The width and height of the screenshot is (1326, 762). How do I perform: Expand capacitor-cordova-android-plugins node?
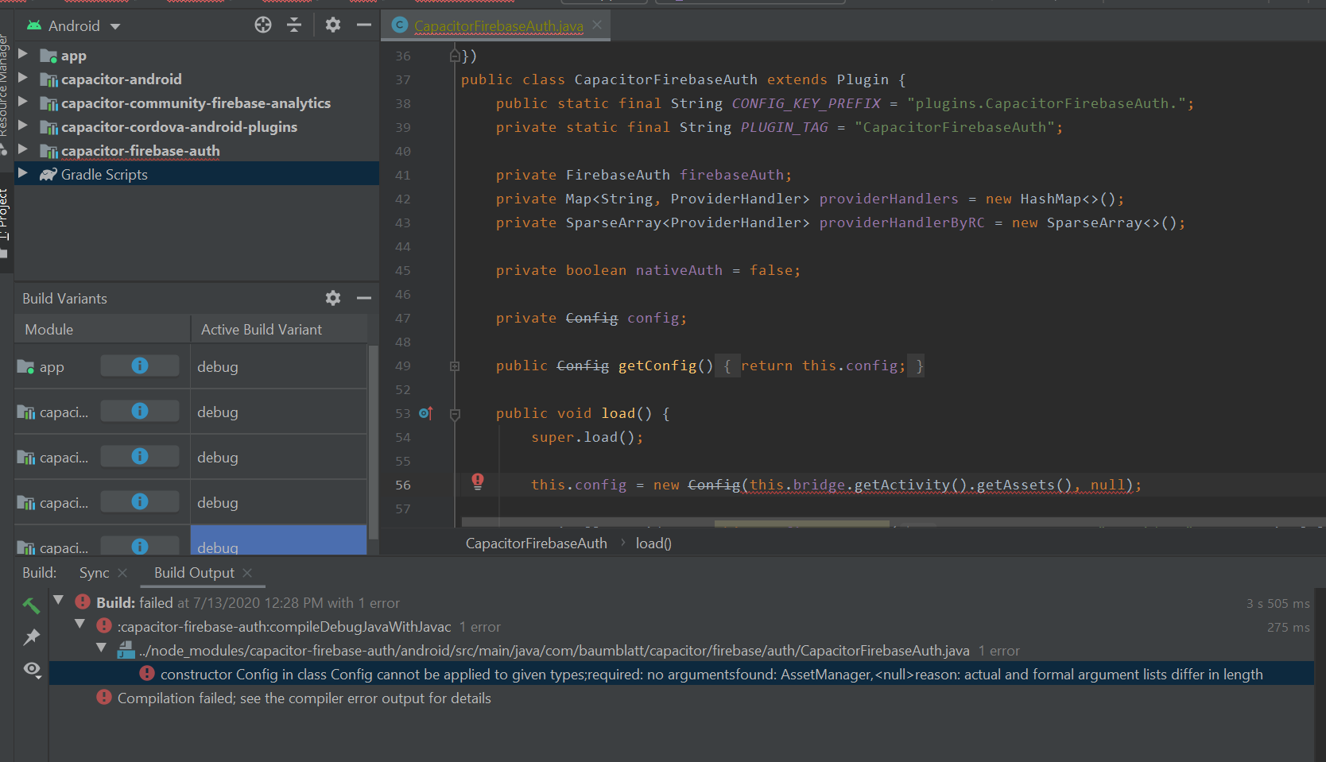[23, 126]
